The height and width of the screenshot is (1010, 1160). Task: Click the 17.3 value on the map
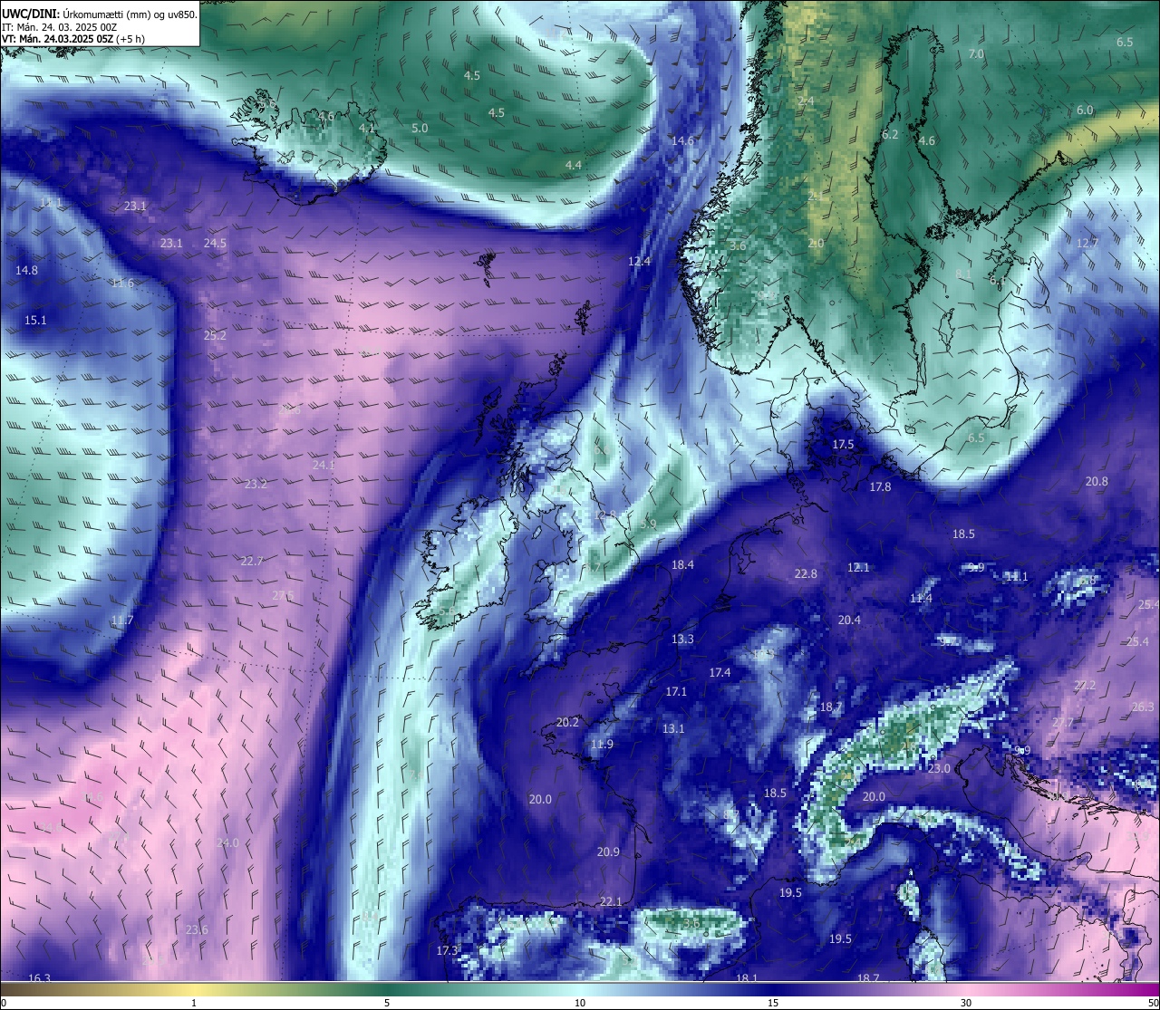click(448, 950)
